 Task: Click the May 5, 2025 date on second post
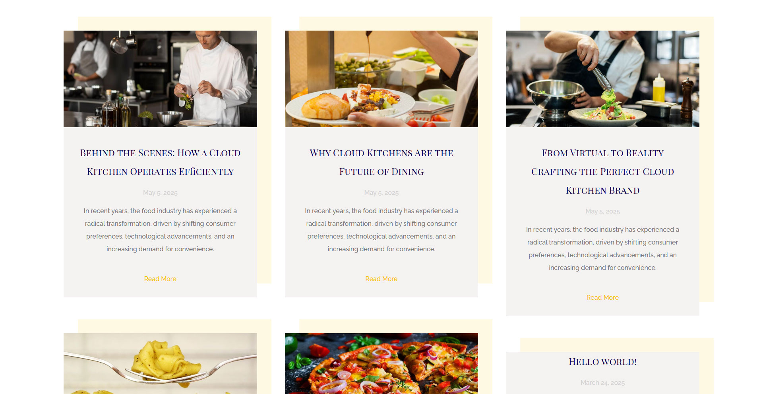(381, 193)
